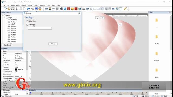Open the Tools menu
The image size is (173, 97).
point(53,5)
